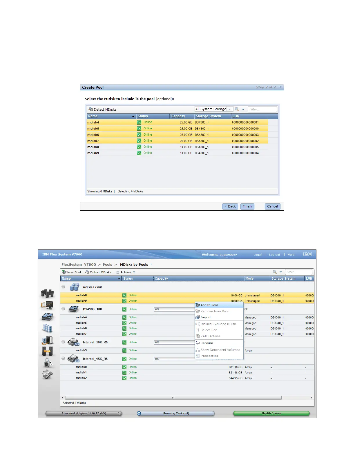Choose Show Dependent Volumes in the context menu

(x=219, y=350)
